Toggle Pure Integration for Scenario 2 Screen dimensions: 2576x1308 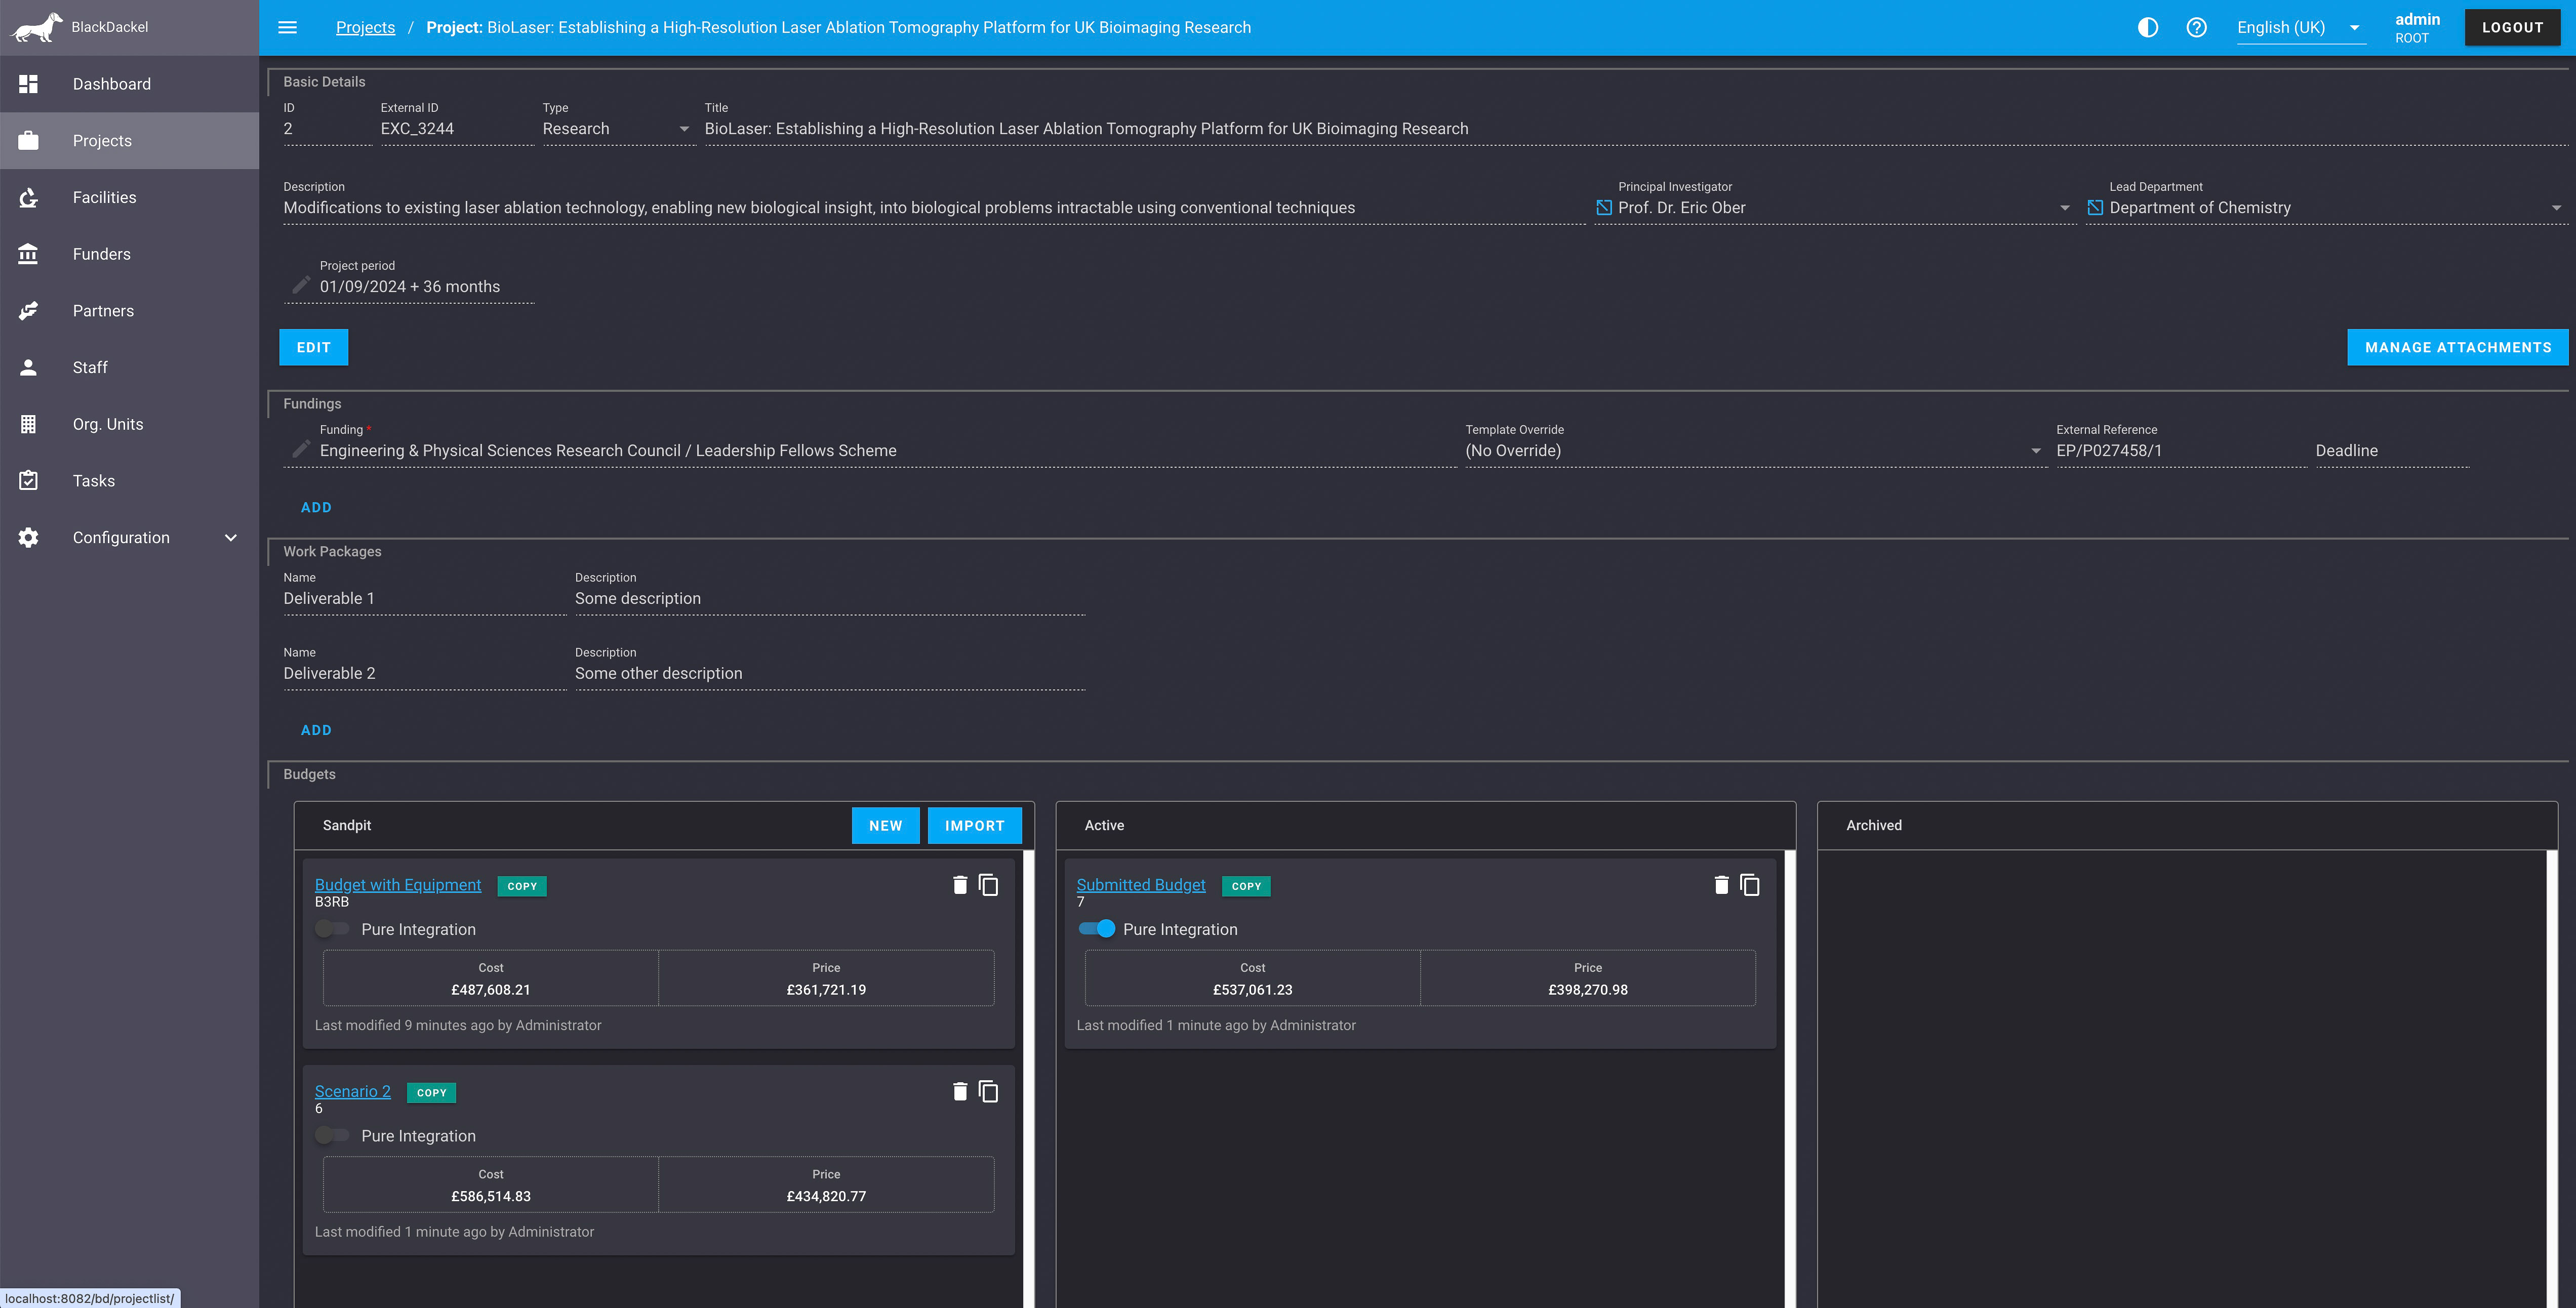332,1135
